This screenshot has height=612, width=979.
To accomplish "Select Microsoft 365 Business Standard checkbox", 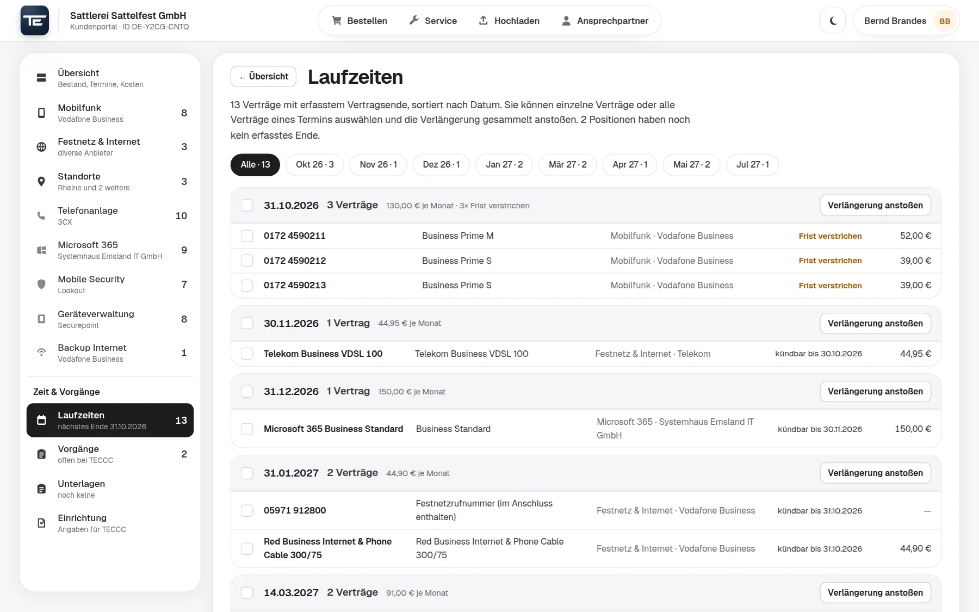I will pos(247,429).
